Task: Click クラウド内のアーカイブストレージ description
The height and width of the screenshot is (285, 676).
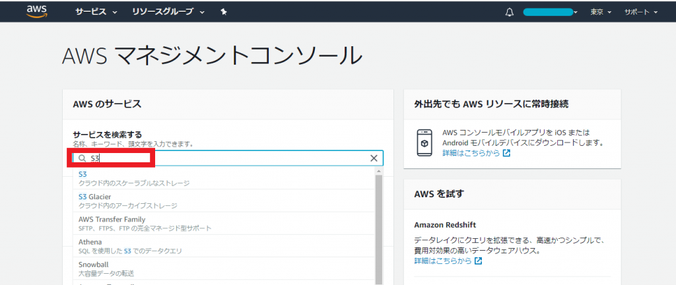Action: tap(127, 206)
